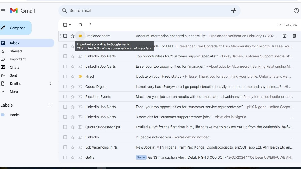The height and width of the screenshot is (169, 301).
Task: Select the Quora Suggested Spa. checkbox
Action: point(65,127)
